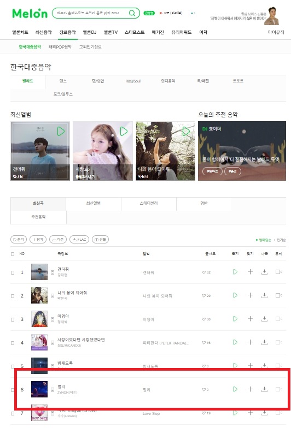This screenshot has width=291, height=428.
Task: Download song number 6
Action: tap(265, 389)
